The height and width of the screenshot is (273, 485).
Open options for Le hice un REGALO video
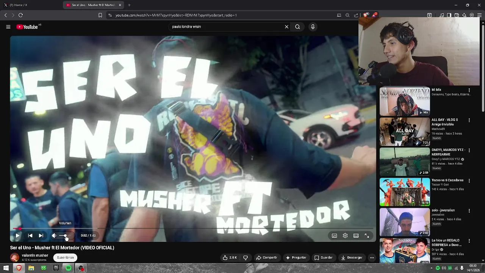point(469,241)
